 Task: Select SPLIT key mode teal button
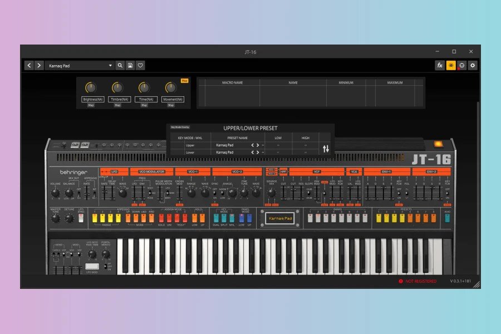click(224, 218)
